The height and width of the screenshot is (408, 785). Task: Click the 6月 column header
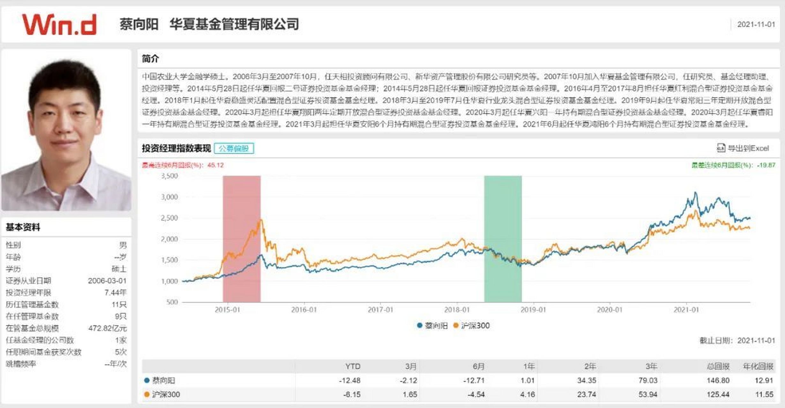coord(478,367)
